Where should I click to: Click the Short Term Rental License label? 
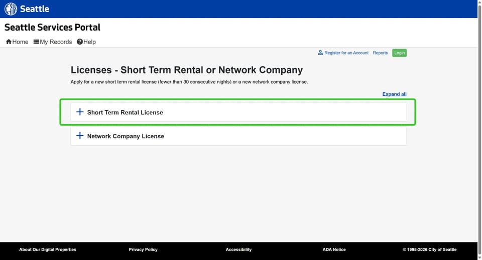point(125,113)
